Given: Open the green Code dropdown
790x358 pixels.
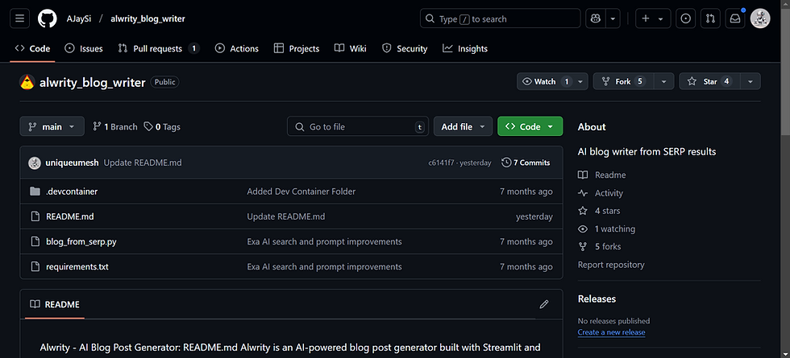Looking at the screenshot, I should 530,127.
